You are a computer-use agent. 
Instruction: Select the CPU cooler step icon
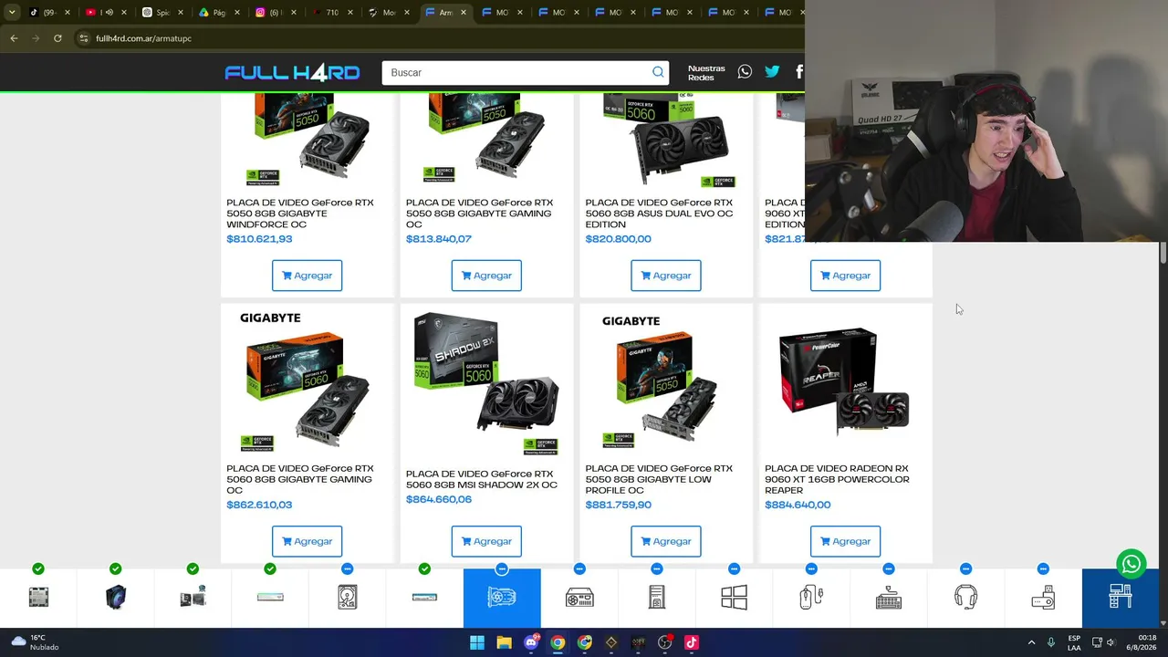pos(116,598)
